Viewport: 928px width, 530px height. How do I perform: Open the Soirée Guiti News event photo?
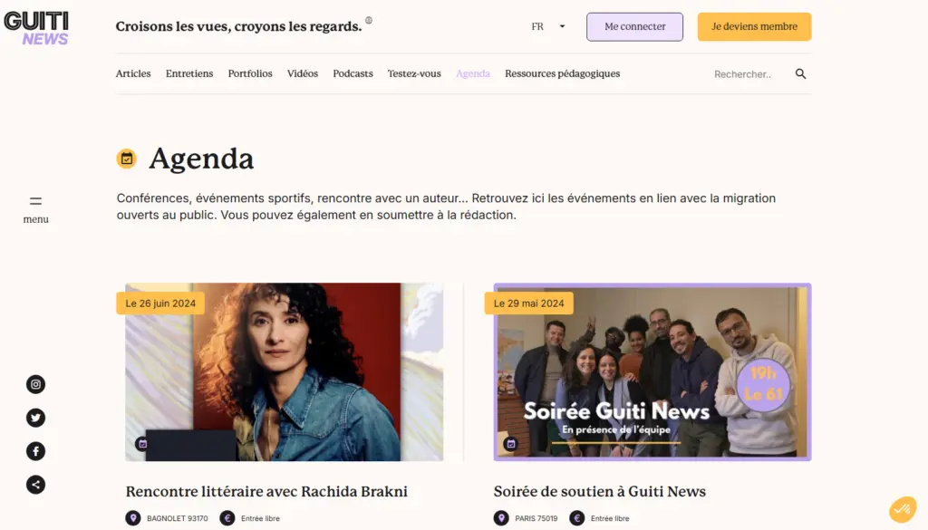652,371
